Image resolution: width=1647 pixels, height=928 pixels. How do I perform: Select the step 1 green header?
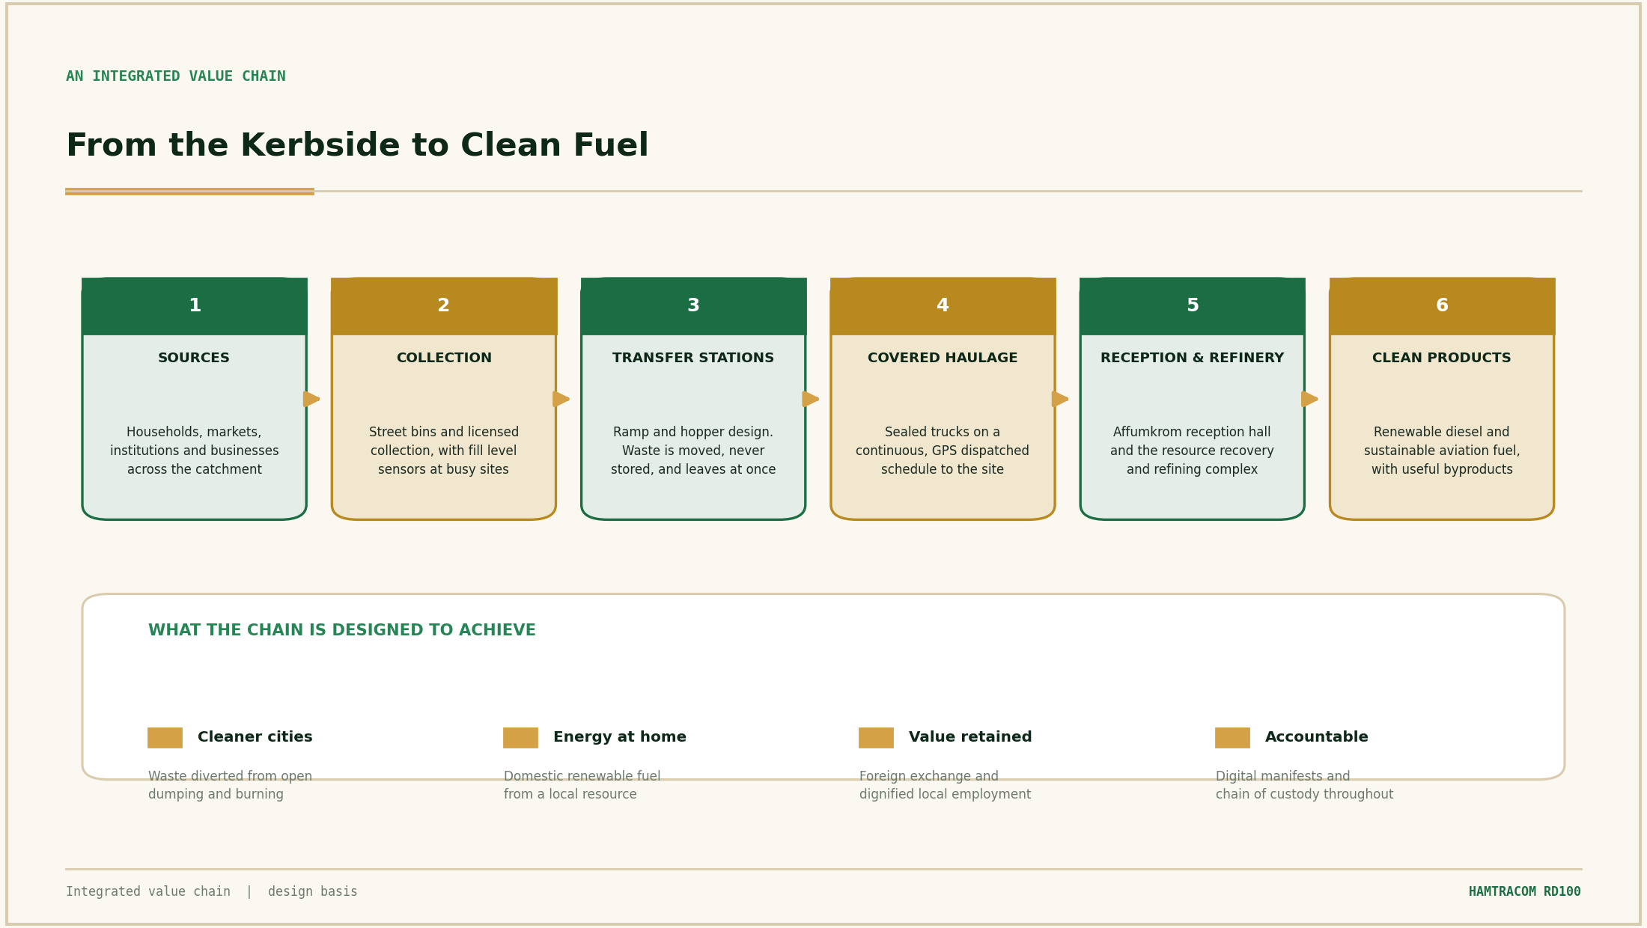click(195, 306)
